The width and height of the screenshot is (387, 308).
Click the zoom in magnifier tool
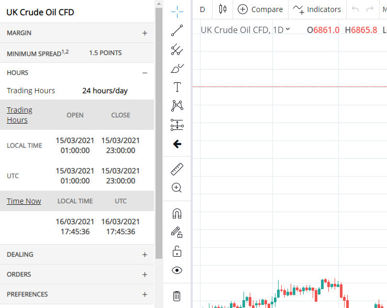tap(177, 188)
